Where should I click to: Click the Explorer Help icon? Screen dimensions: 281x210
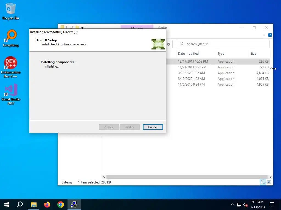[270, 35]
